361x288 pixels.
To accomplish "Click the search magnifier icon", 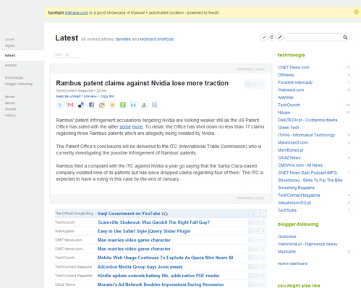I will [345, 38].
